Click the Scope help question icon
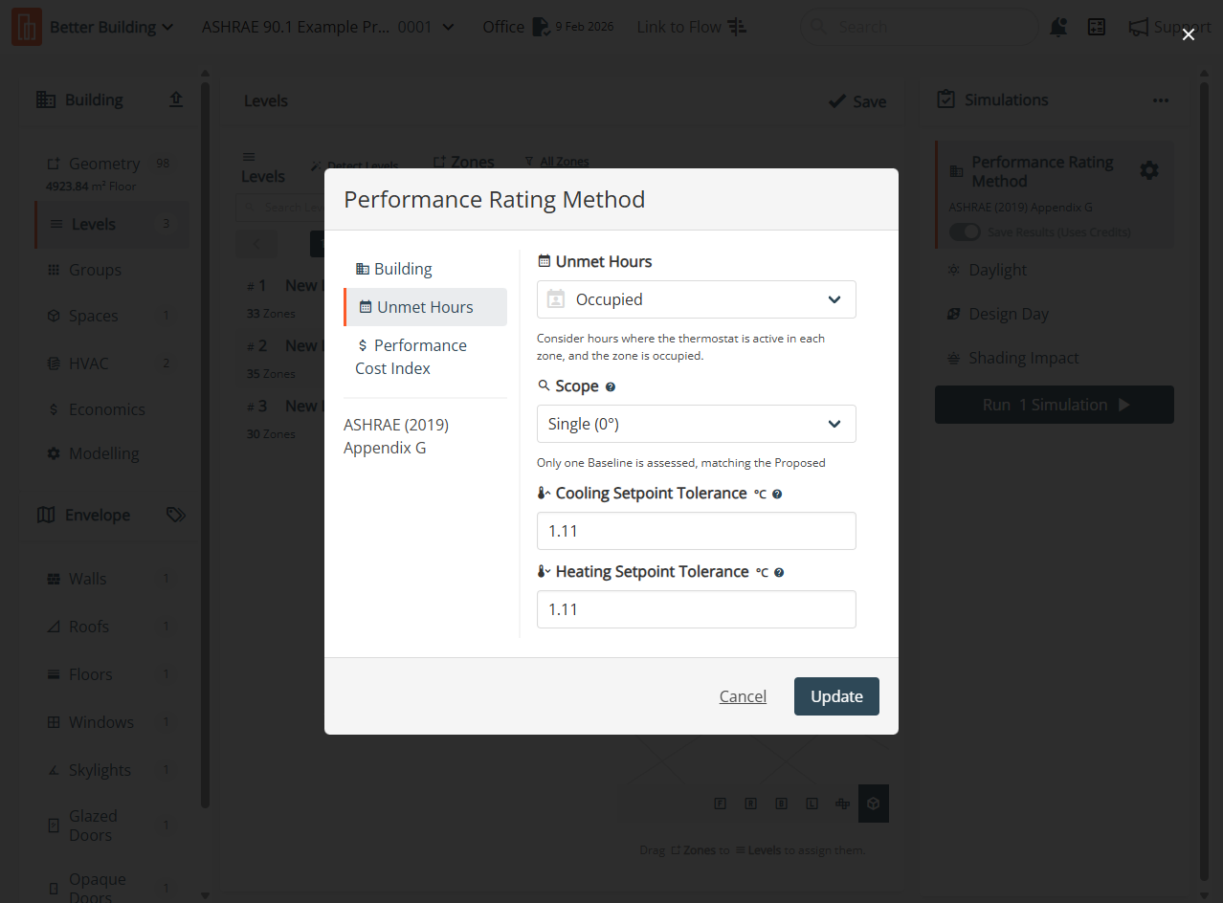1223x903 pixels. coord(611,387)
